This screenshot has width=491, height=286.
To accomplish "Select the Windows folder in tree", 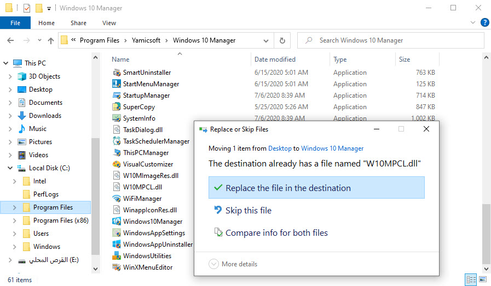I will tap(47, 247).
